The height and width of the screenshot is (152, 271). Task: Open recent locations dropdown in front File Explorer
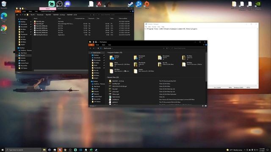[x=96, y=48]
